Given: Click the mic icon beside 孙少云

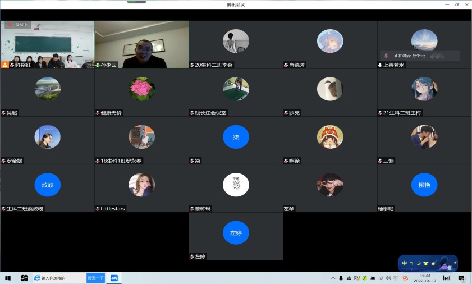Looking at the screenshot, I should tap(98, 65).
